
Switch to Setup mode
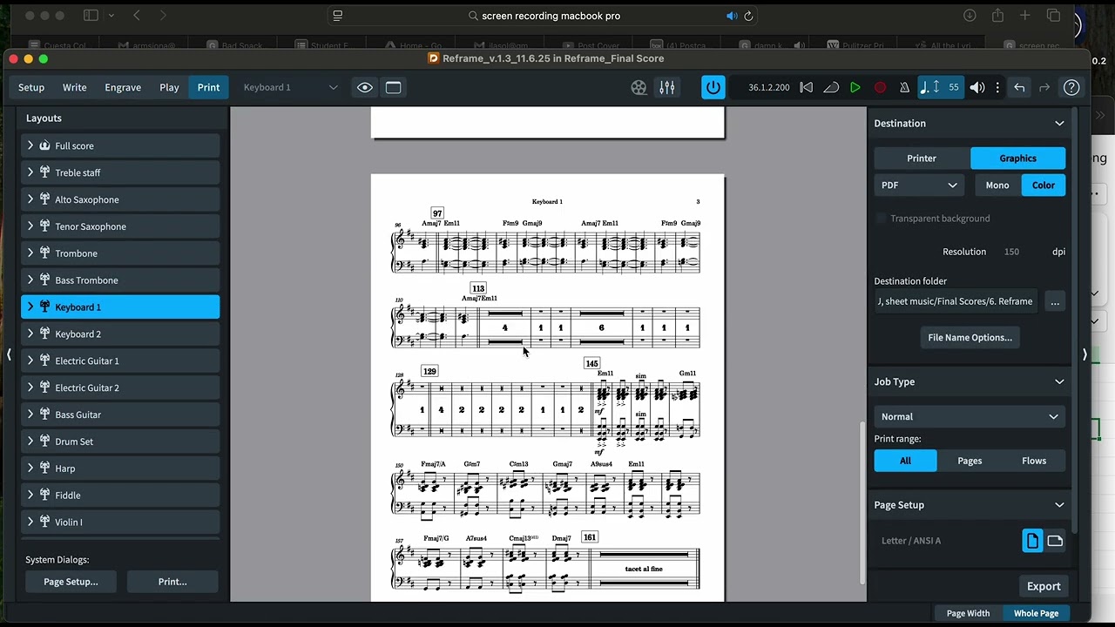tap(31, 87)
